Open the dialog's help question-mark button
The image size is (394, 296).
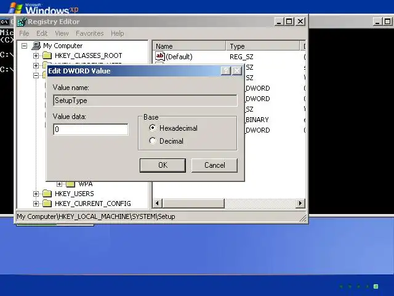(226, 71)
